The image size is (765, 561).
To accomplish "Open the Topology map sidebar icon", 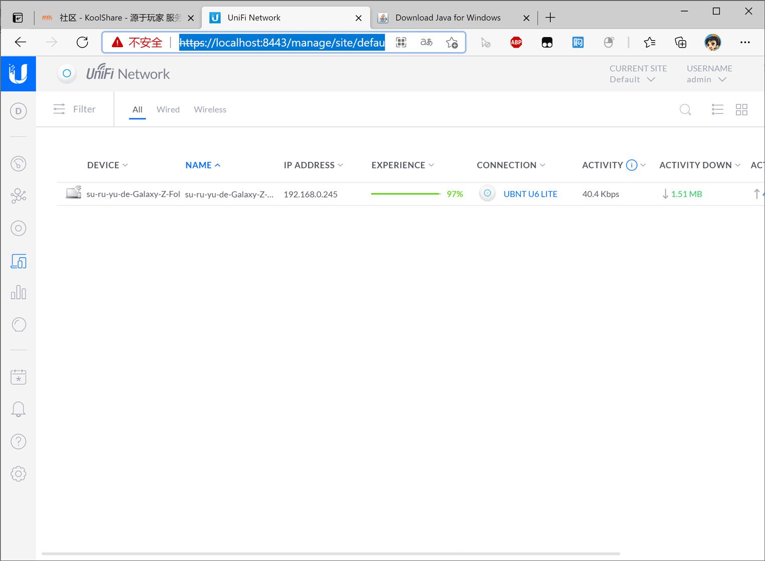I will (x=19, y=196).
